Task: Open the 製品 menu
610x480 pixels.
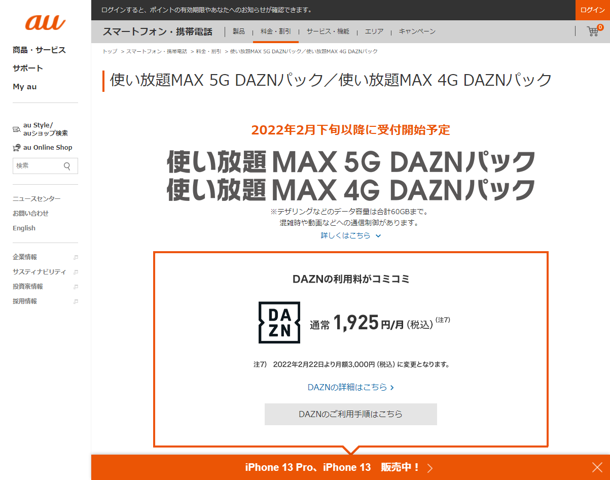Action: [x=239, y=31]
